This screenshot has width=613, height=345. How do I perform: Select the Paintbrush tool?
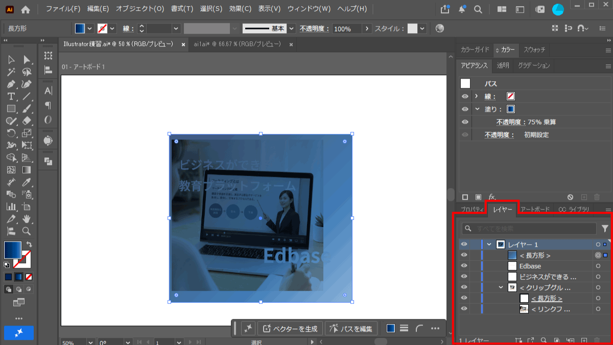coord(27,109)
